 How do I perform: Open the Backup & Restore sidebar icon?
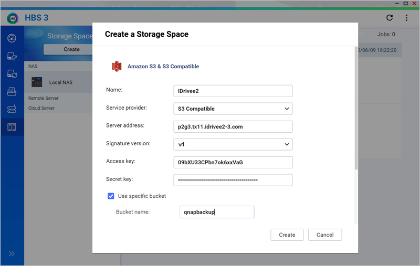(12, 56)
